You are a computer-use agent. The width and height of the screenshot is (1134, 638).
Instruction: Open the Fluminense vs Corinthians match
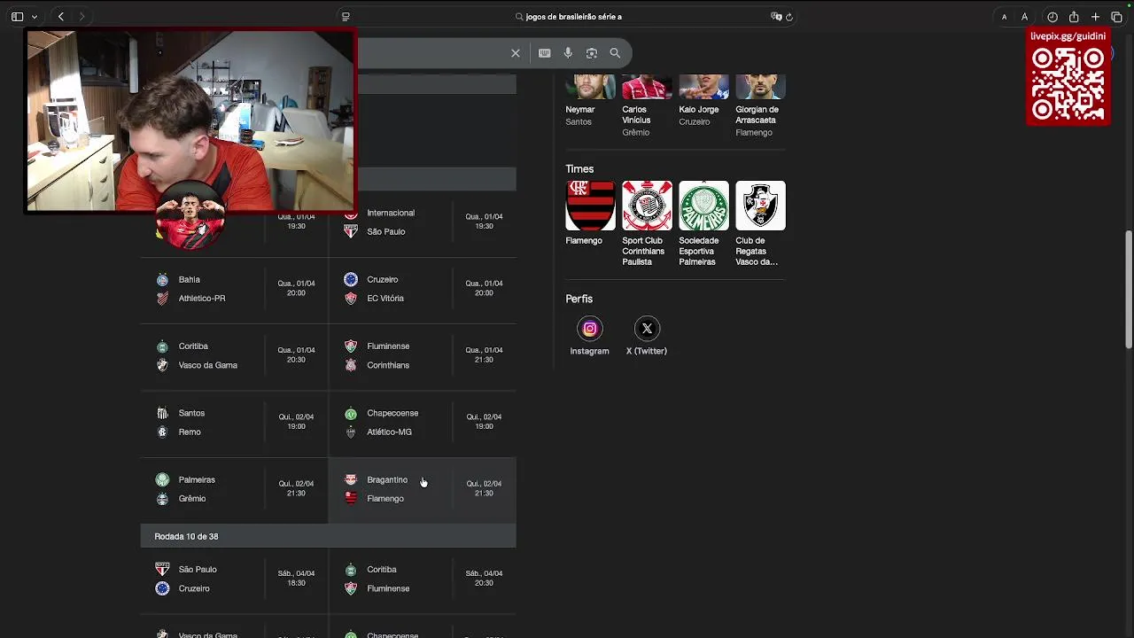pos(423,355)
